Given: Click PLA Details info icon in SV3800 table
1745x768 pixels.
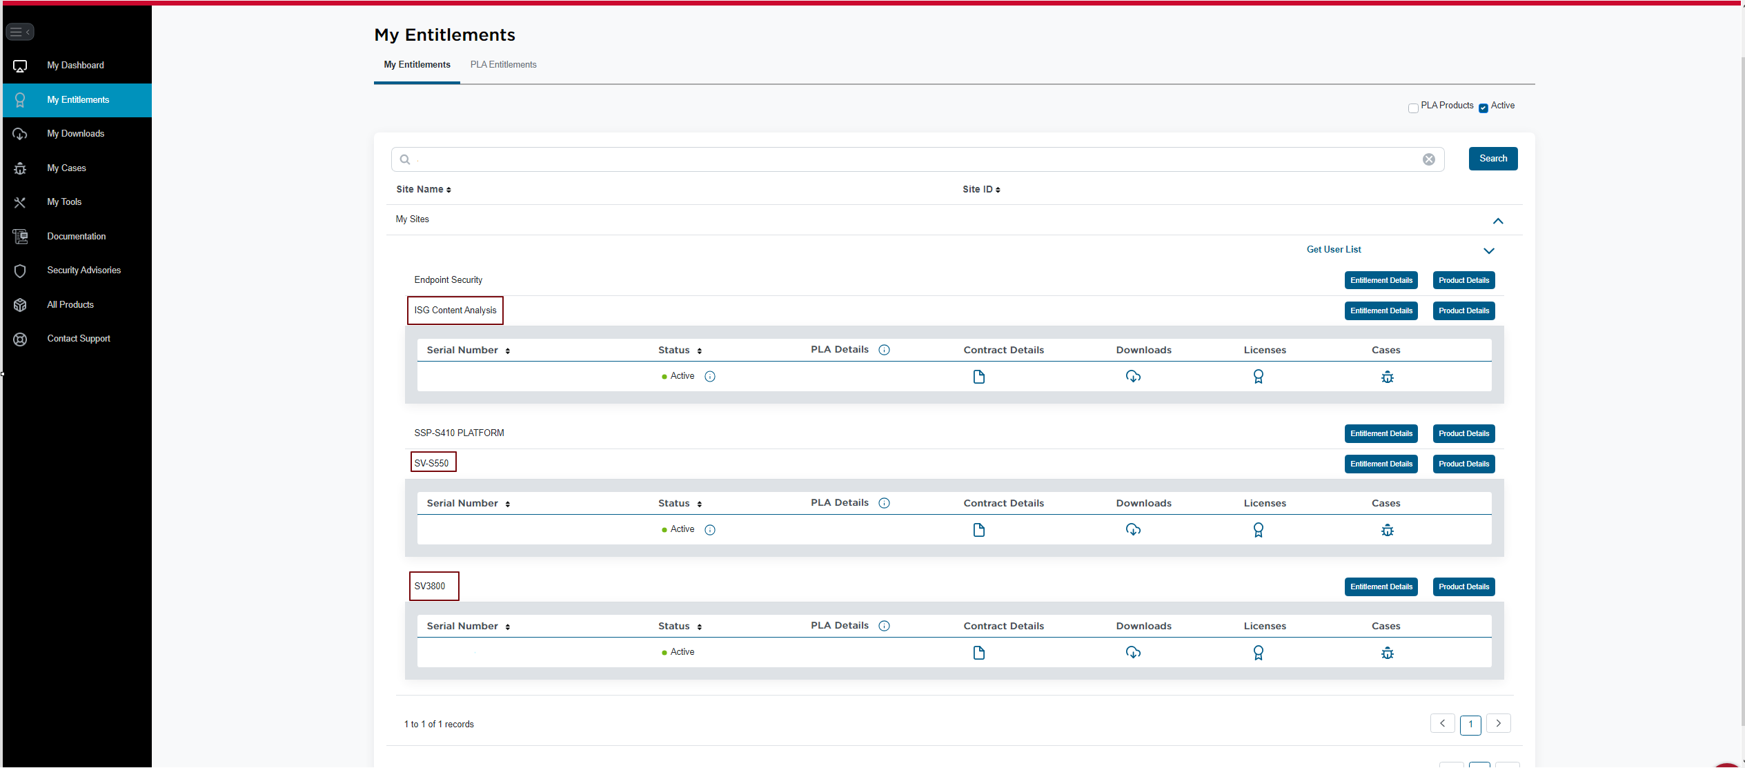Looking at the screenshot, I should tap(884, 626).
